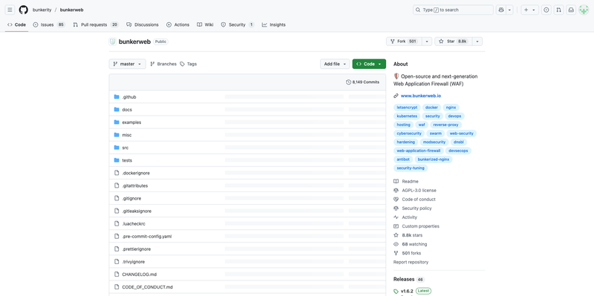Open the .dockerignore file
Image resolution: width=594 pixels, height=296 pixels.
(x=136, y=173)
